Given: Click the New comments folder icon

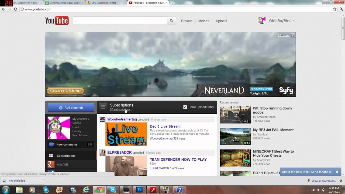Looking at the screenshot, I should [51, 144].
